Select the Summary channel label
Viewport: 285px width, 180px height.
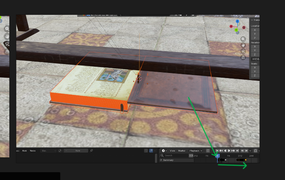[x=168, y=160]
